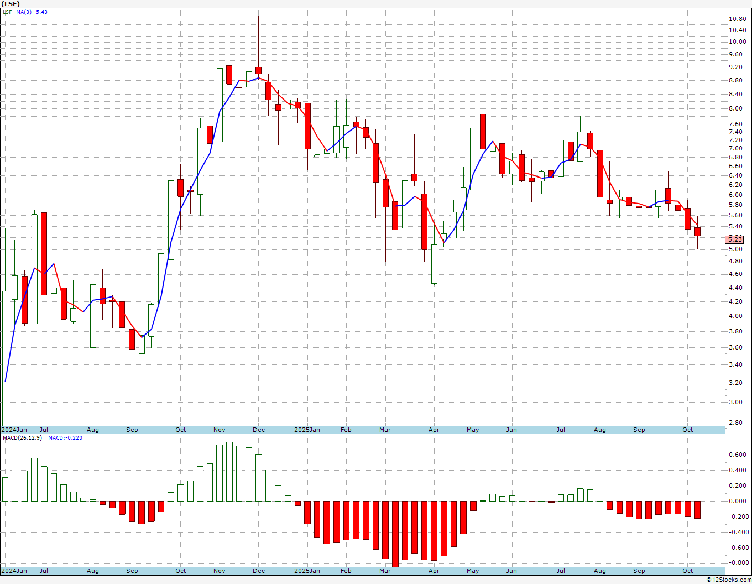Click Nov on the price chart axis

(x=220, y=430)
